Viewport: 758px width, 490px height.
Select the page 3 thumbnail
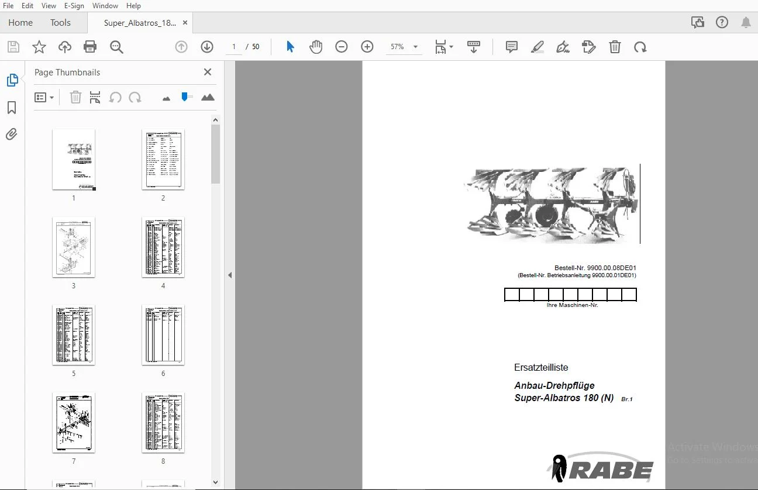[x=74, y=247]
